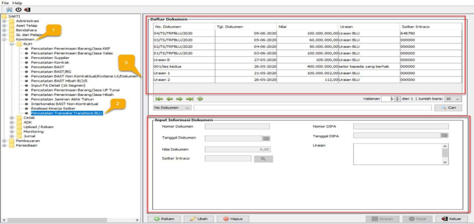Click the Rekam button

point(164,219)
